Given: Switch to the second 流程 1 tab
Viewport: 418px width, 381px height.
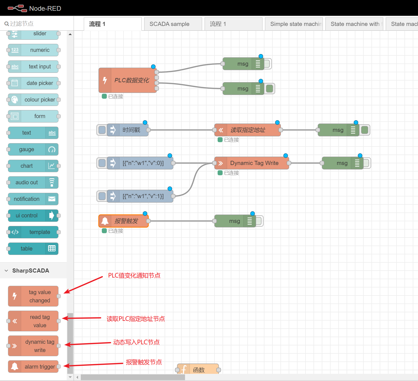Looking at the screenshot, I should coord(234,24).
